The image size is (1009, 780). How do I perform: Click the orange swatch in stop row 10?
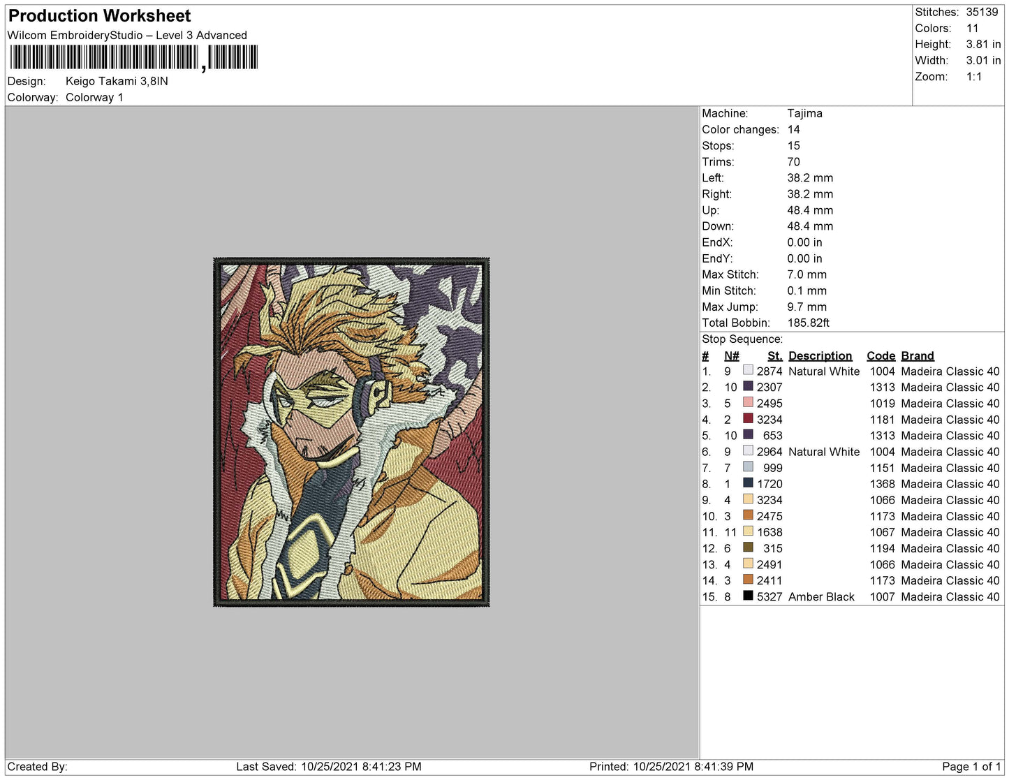pyautogui.click(x=748, y=515)
